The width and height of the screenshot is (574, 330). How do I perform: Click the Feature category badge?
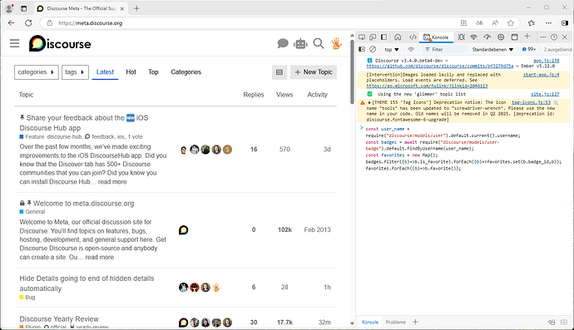coord(32,137)
